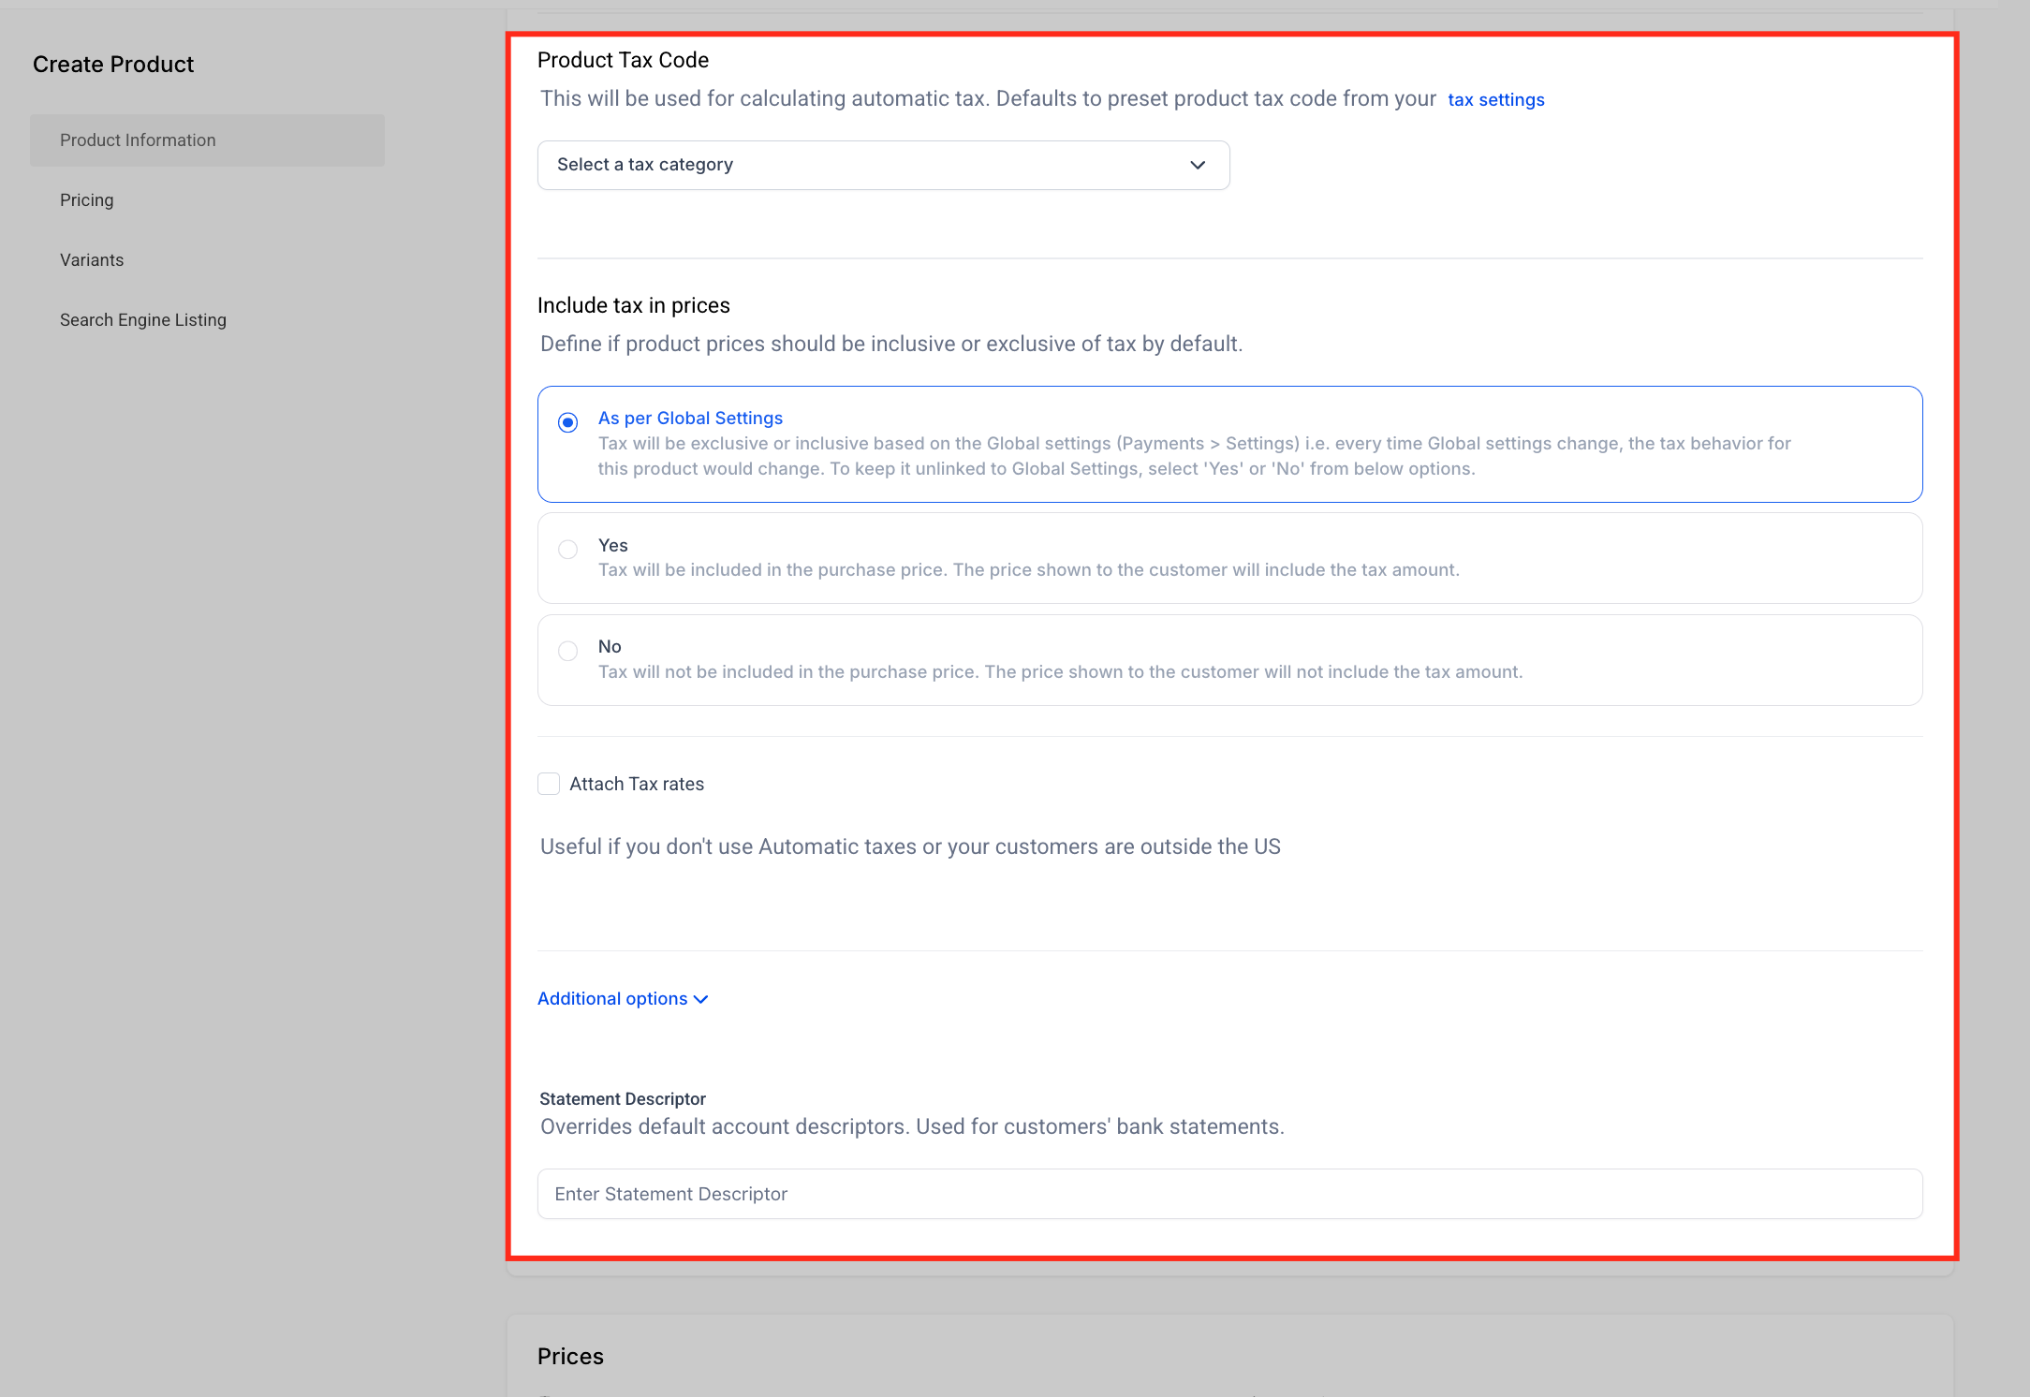Enable Attach Tax rates checkbox
Image resolution: width=2030 pixels, height=1397 pixels.
click(x=549, y=784)
